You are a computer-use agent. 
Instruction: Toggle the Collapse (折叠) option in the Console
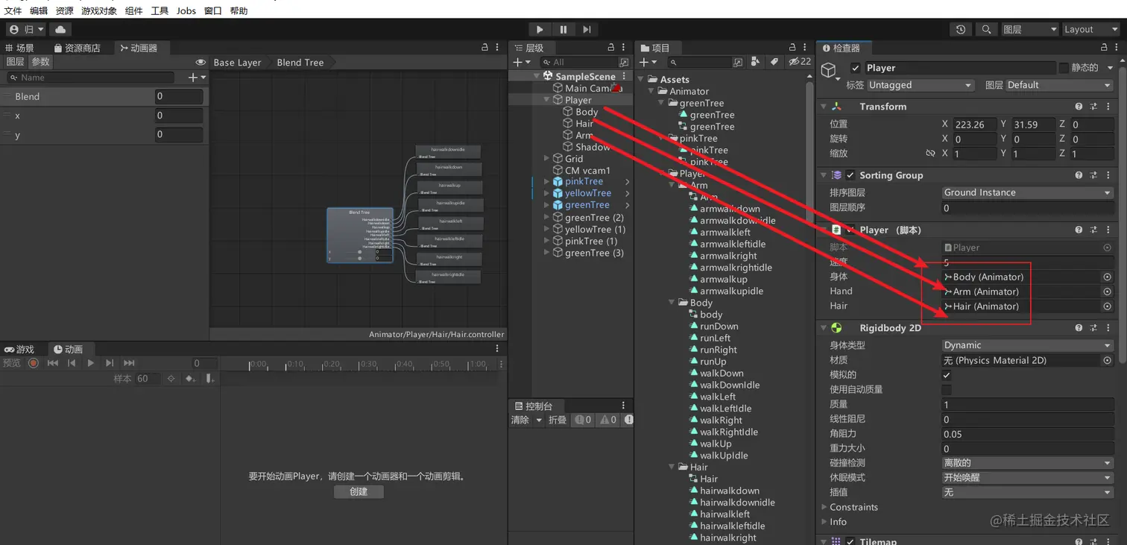pos(558,420)
